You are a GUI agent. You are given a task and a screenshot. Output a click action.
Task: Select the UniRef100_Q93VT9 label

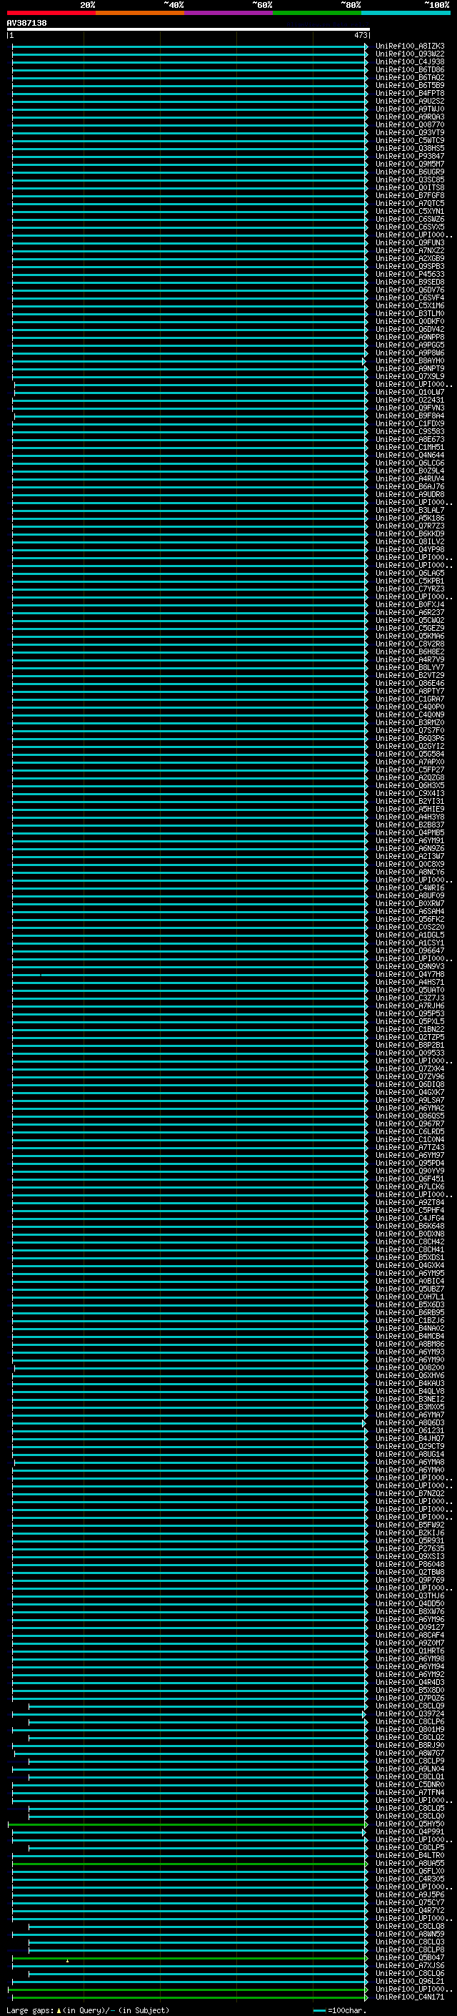(x=410, y=132)
